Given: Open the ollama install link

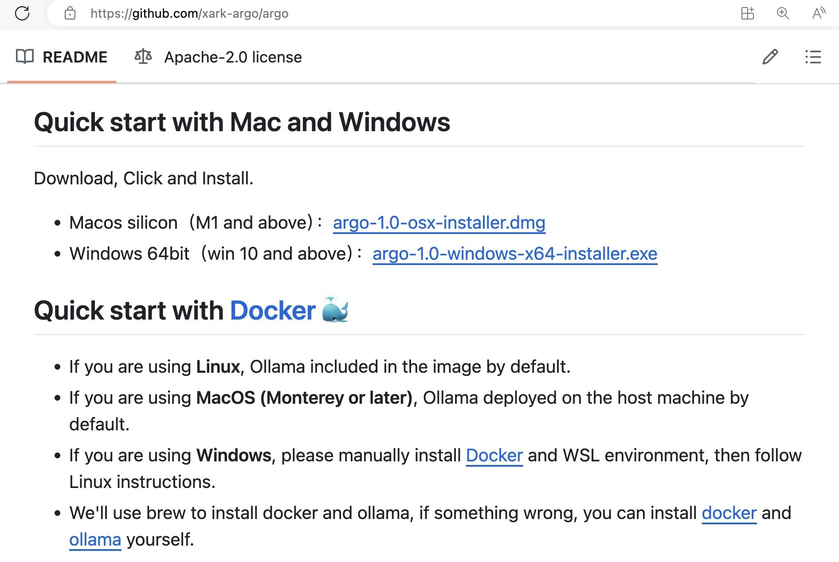Looking at the screenshot, I should click(95, 539).
